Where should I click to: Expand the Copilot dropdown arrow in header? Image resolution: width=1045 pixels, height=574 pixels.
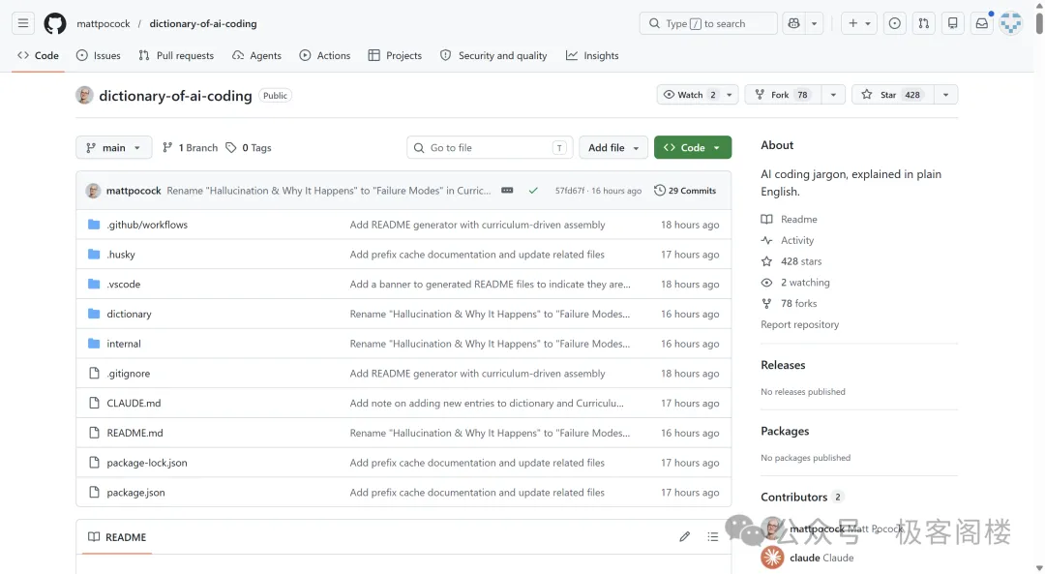tap(815, 23)
